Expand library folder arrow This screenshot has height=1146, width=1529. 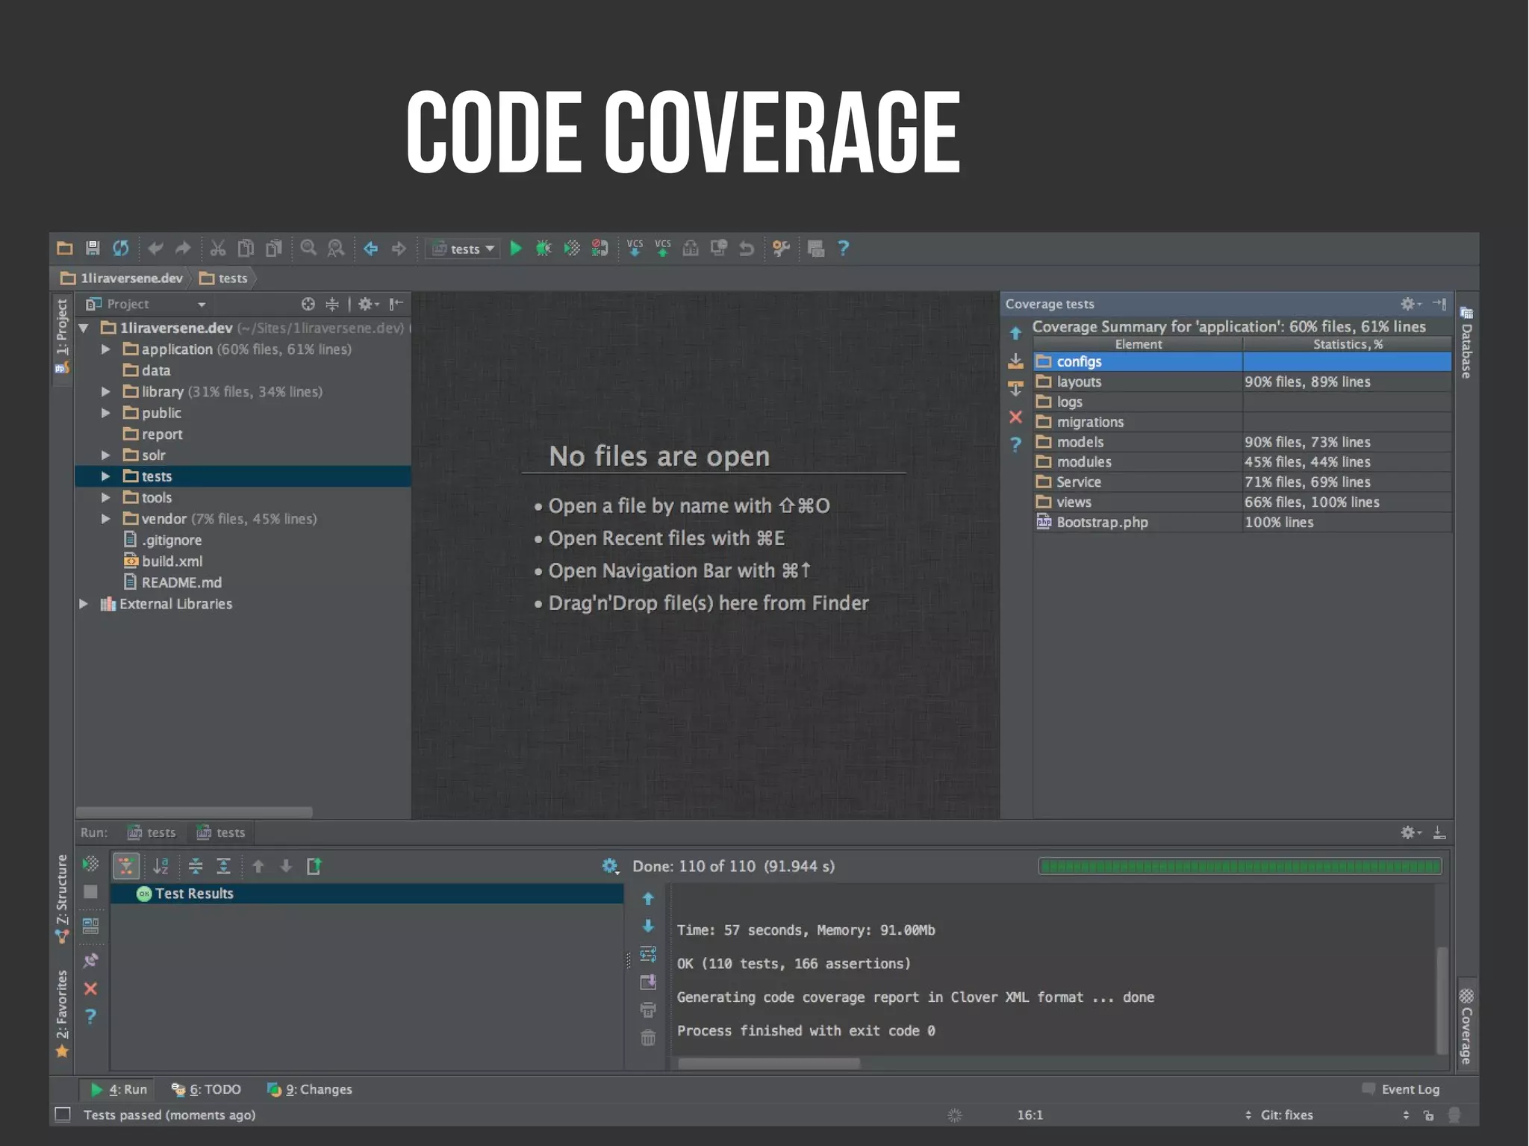106,392
